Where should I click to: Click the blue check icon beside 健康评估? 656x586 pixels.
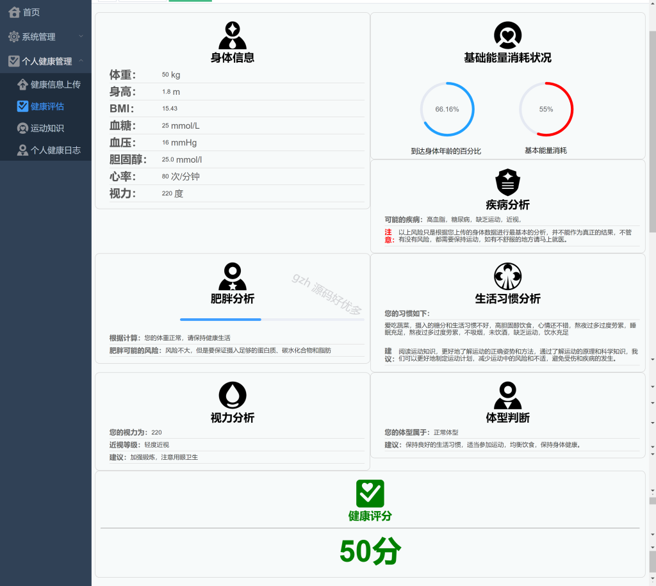point(22,106)
